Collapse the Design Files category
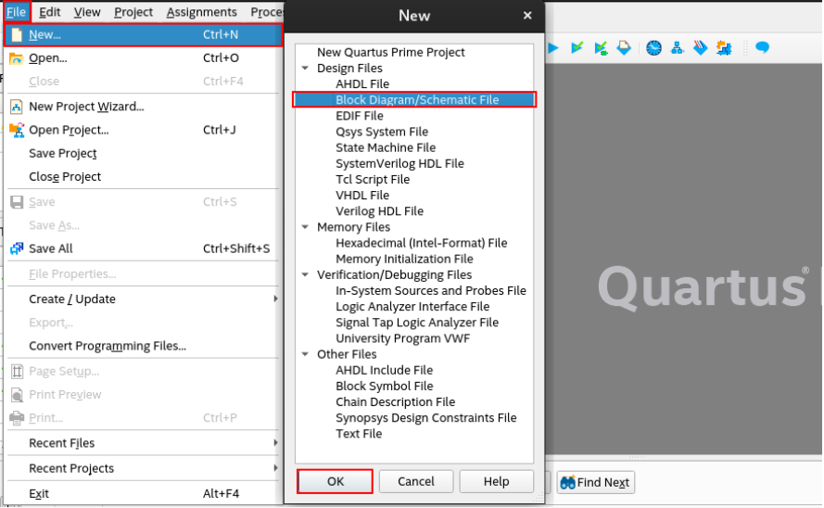The width and height of the screenshot is (824, 508). (x=305, y=69)
